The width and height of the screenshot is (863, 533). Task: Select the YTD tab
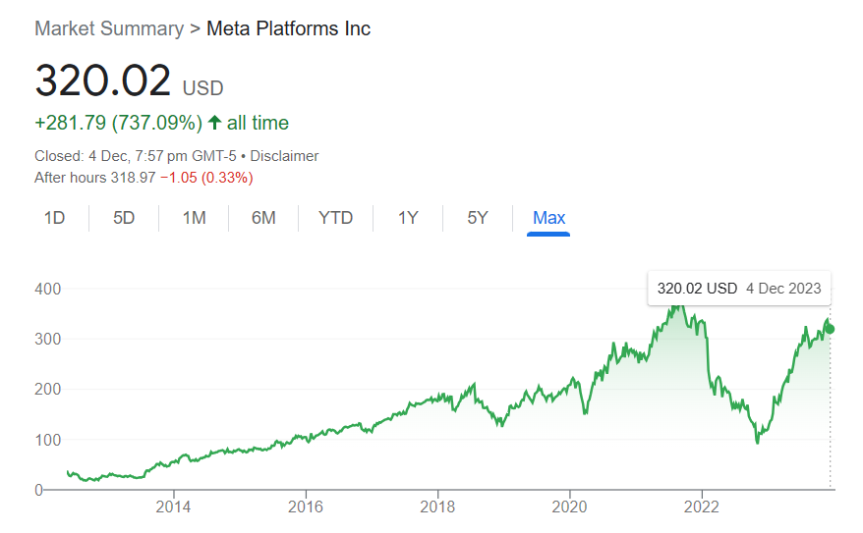(x=335, y=218)
